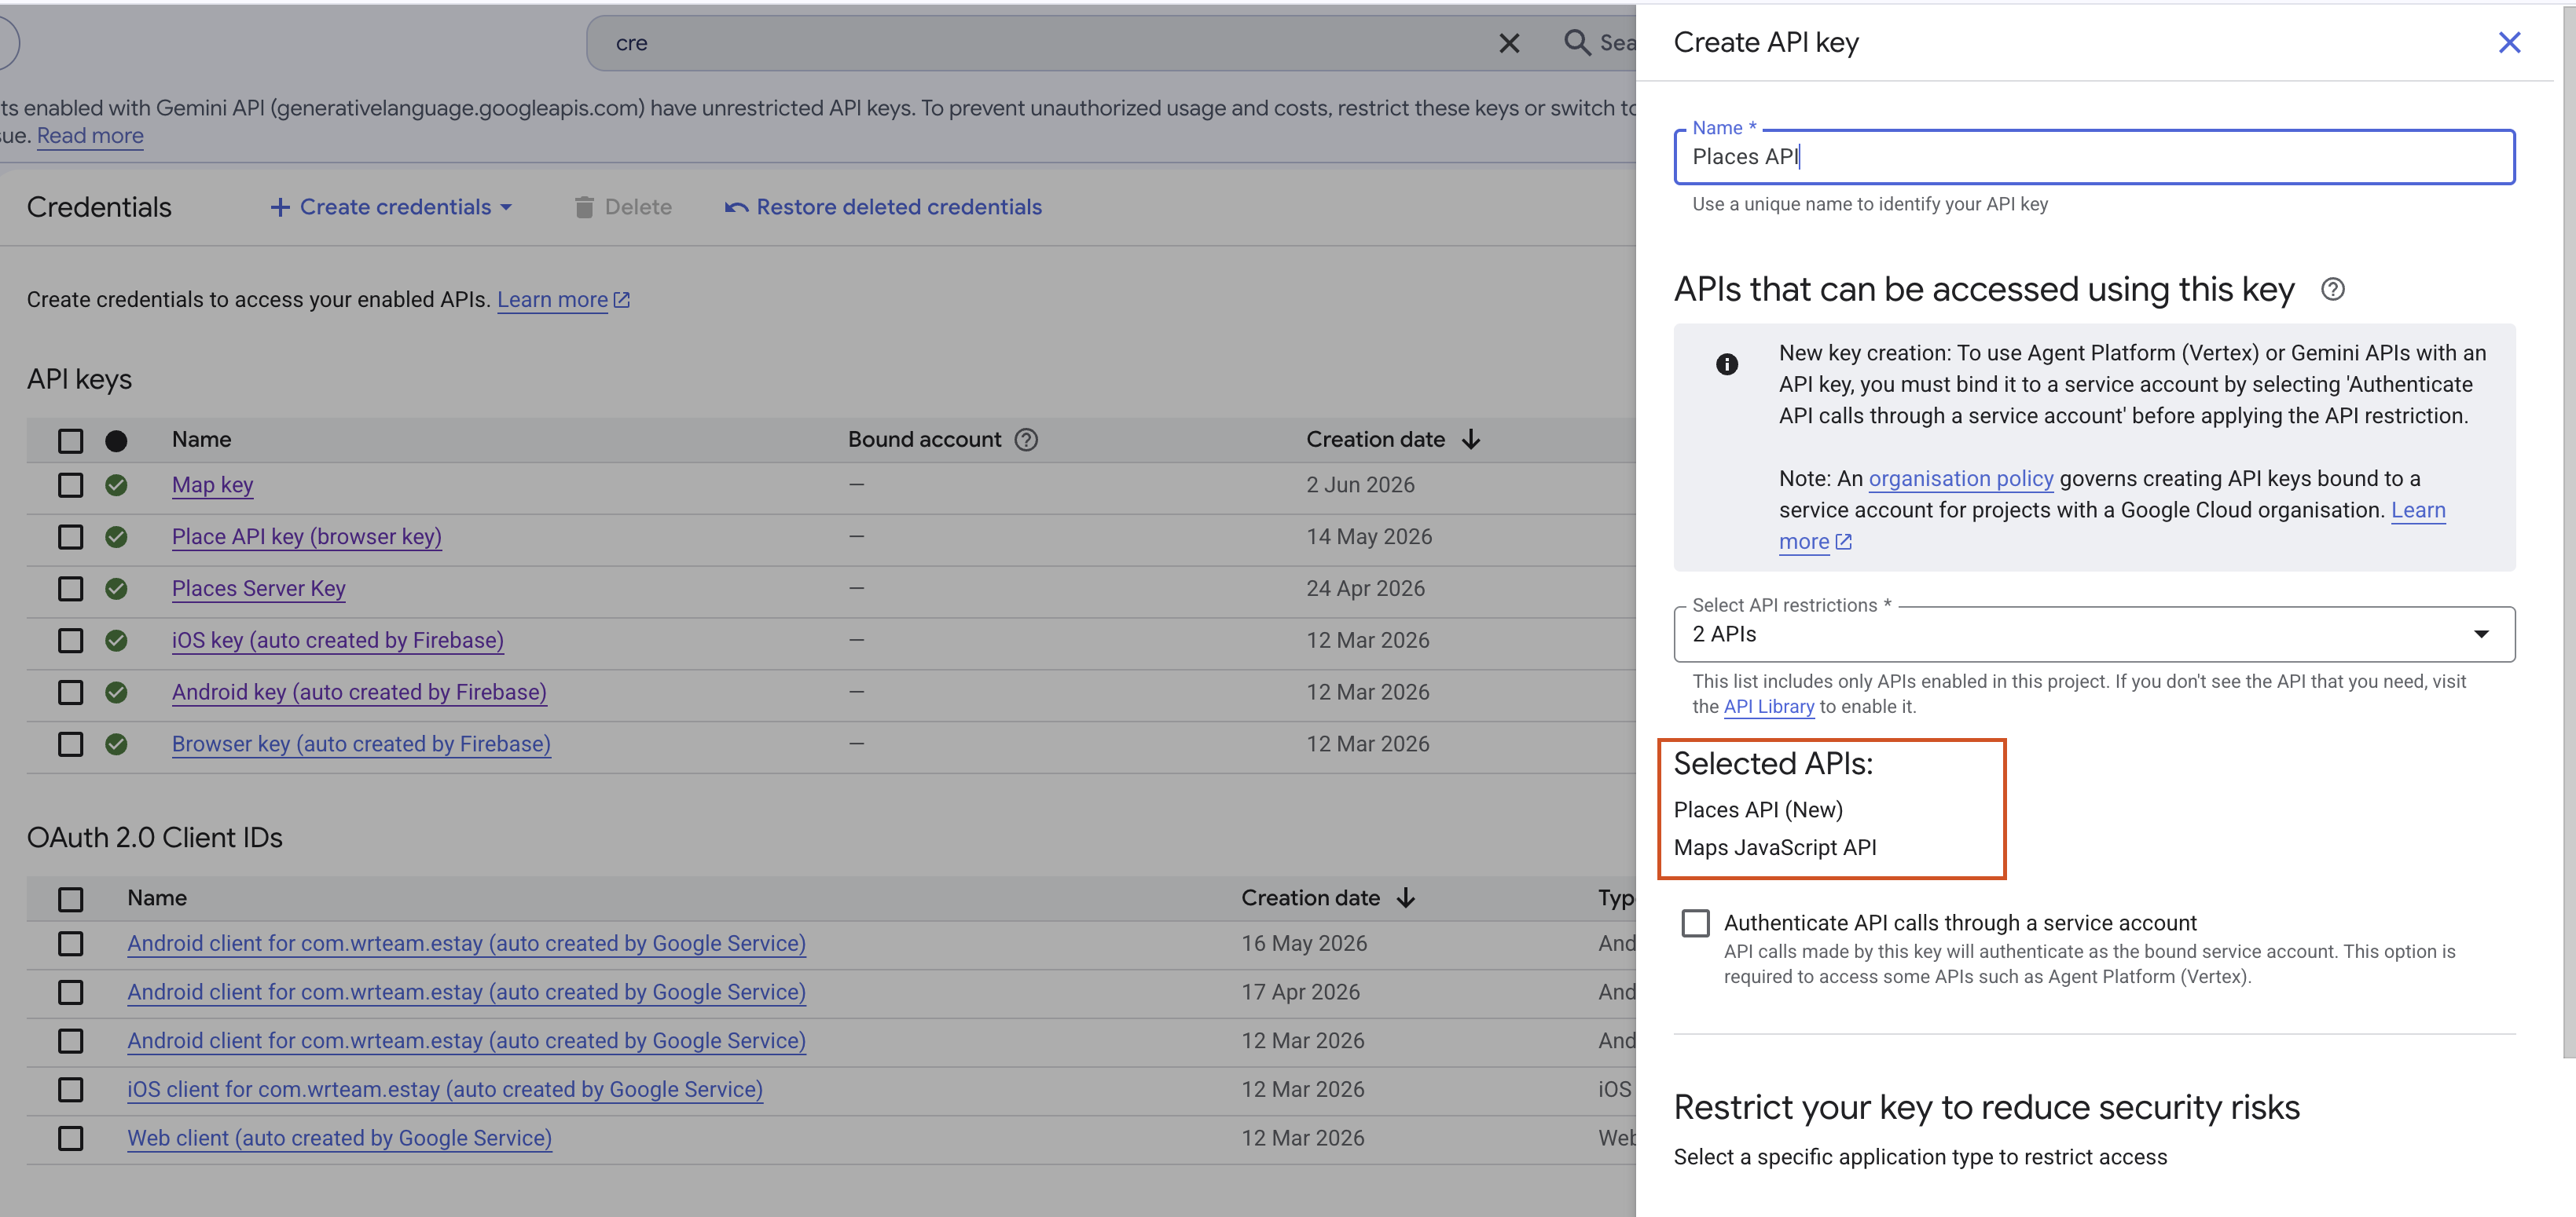The width and height of the screenshot is (2576, 1217).
Task: Click the status icon for Place API key (browser key)
Action: [x=116, y=536]
